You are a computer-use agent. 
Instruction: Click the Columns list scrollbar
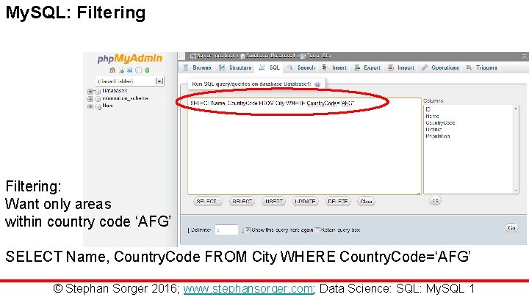(516, 149)
